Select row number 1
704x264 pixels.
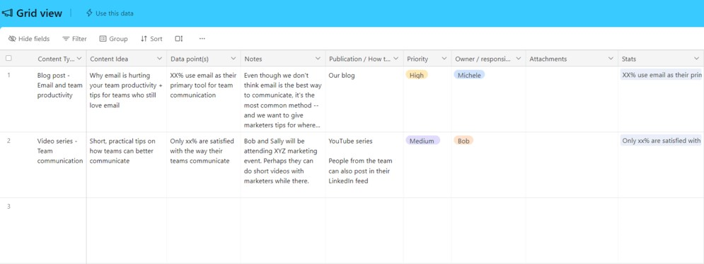[x=8, y=75]
